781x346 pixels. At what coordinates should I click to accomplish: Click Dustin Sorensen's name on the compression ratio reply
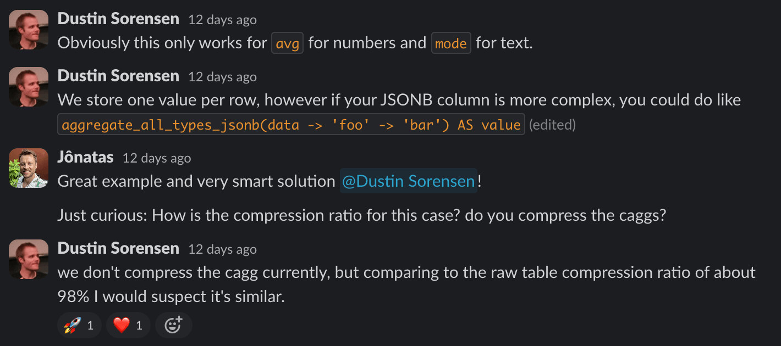[x=118, y=248]
